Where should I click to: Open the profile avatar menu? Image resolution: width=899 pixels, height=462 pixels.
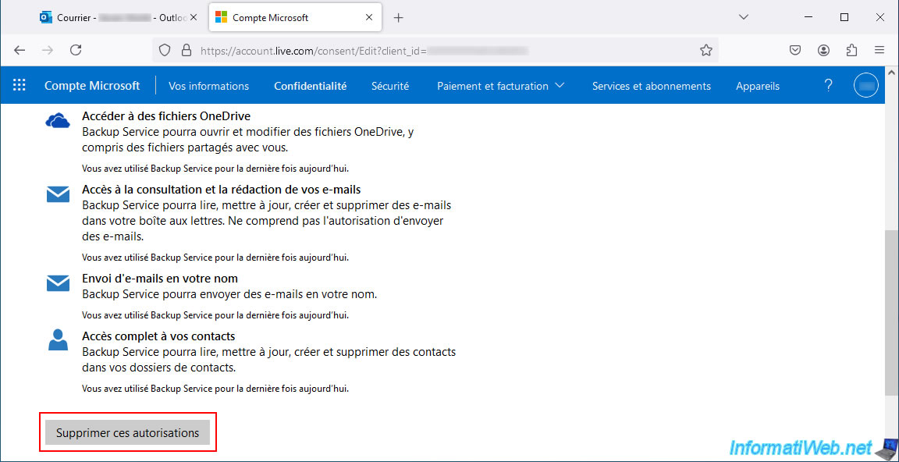[x=865, y=86]
